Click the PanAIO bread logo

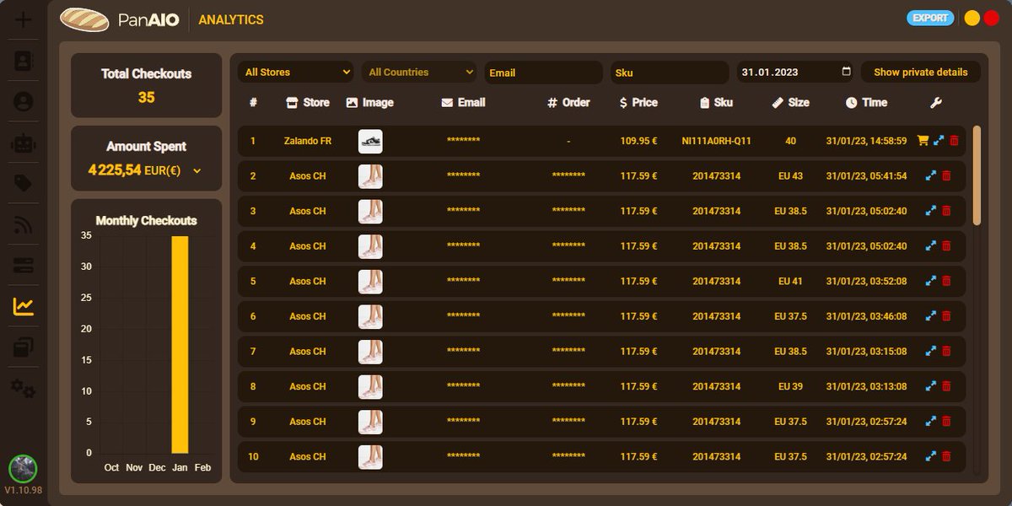point(84,19)
